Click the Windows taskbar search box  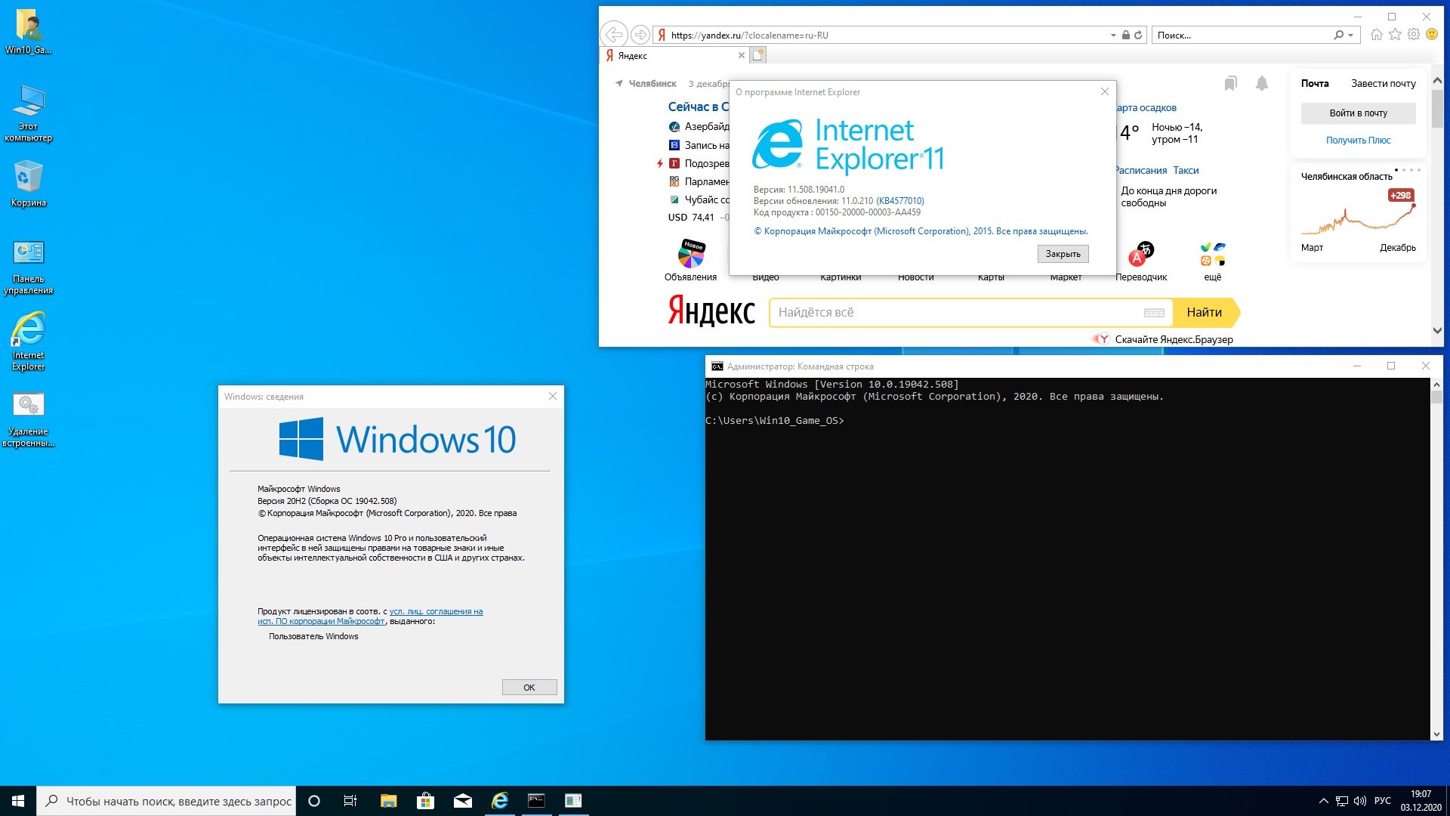(x=166, y=801)
